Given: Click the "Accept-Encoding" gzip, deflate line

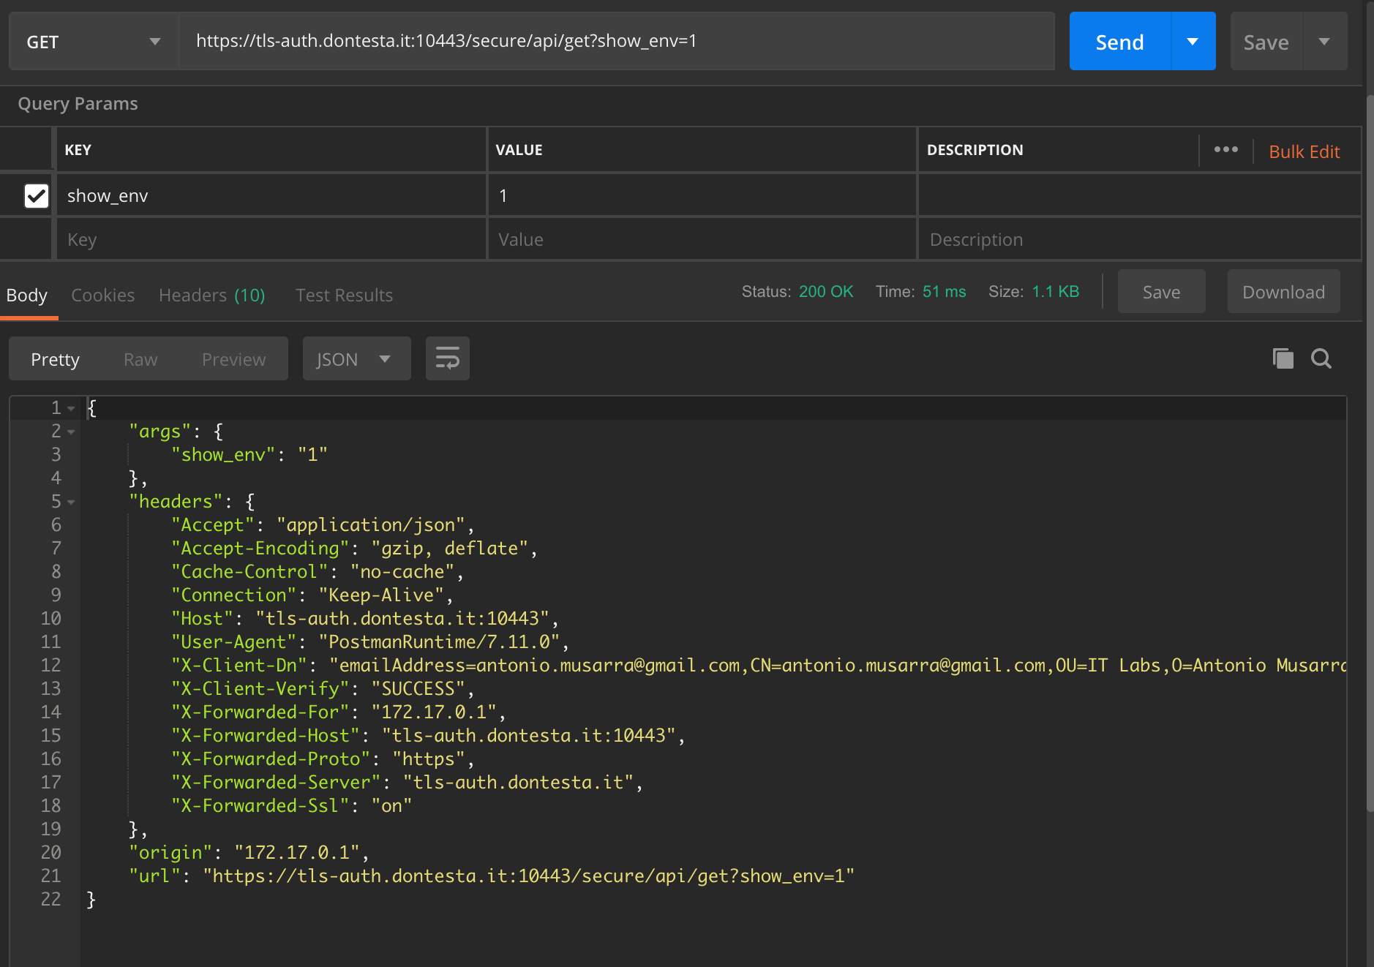Looking at the screenshot, I should click(x=354, y=548).
